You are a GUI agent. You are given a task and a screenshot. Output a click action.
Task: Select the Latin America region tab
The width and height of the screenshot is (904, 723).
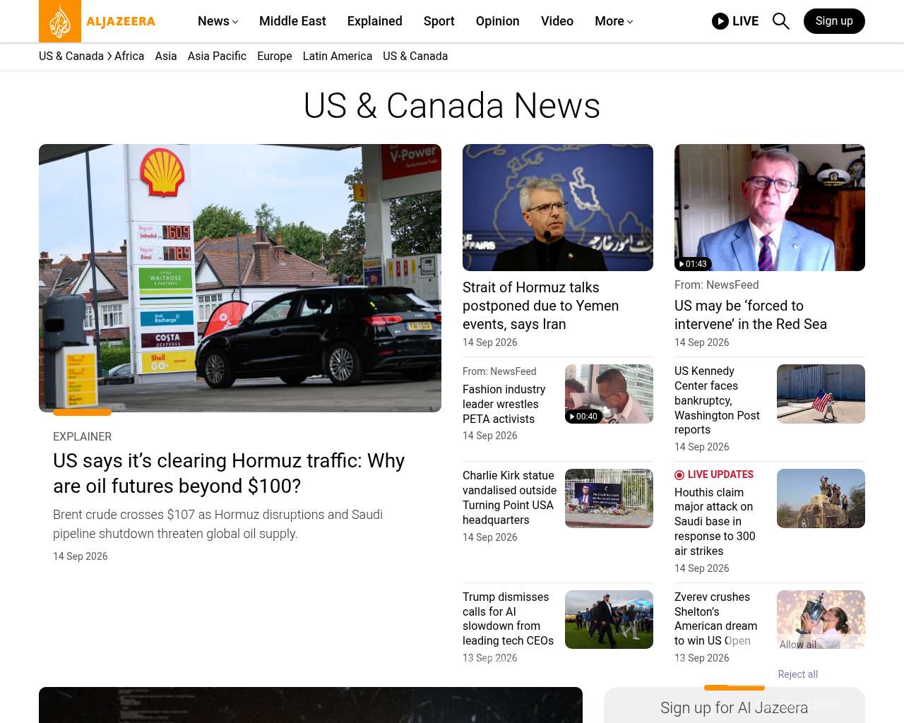337,56
